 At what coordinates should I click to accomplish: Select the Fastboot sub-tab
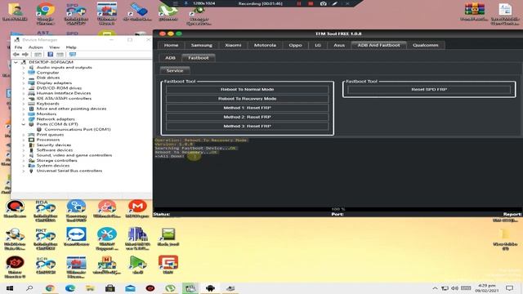click(198, 58)
